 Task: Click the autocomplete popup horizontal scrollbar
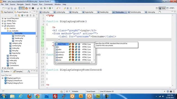click(74, 62)
